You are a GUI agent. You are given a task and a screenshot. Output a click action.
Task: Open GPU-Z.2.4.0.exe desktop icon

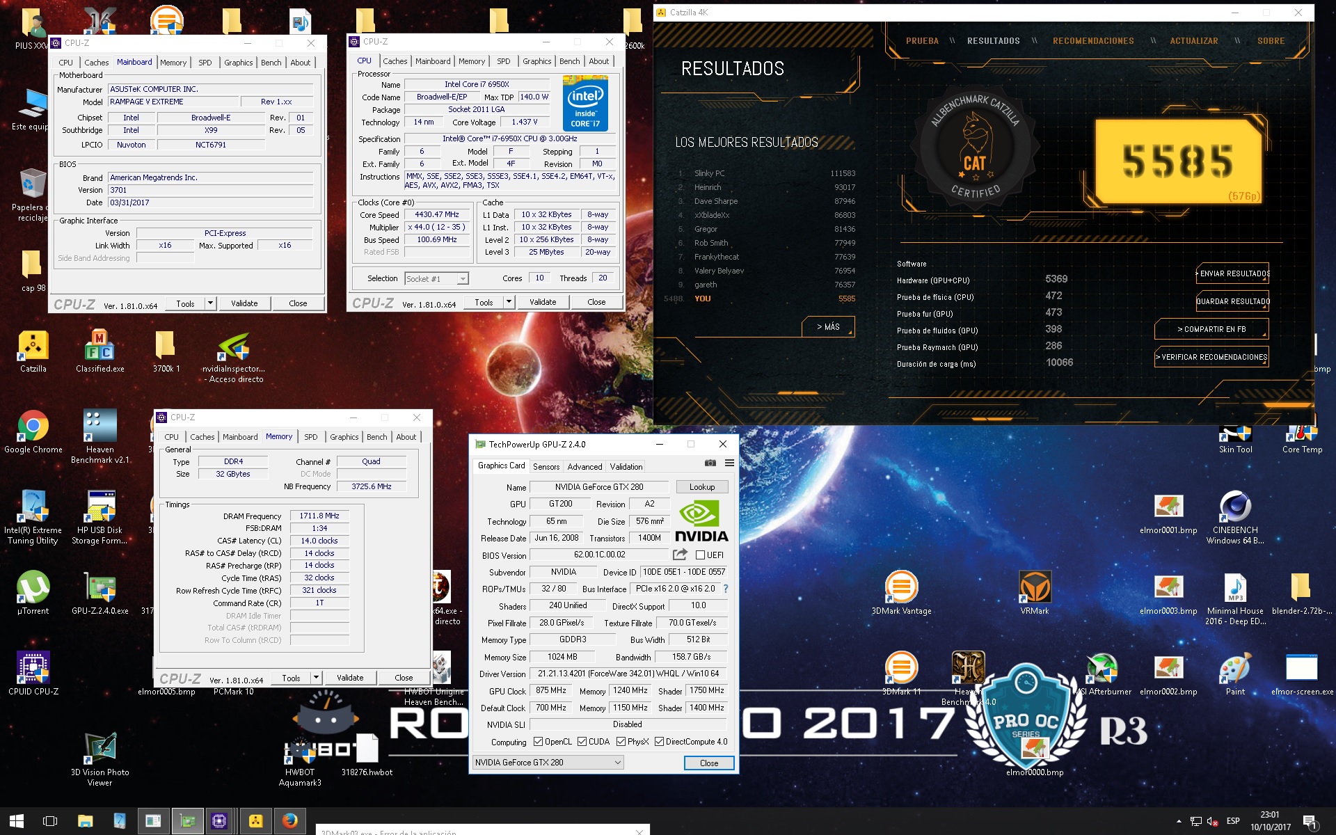click(100, 594)
